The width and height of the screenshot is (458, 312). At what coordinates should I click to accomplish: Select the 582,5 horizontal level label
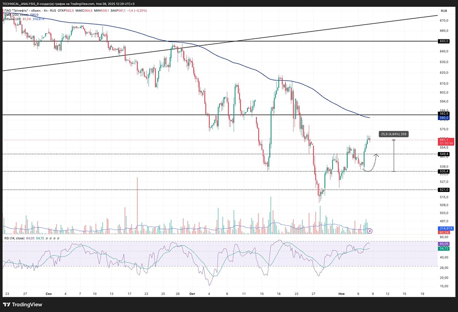[443, 113]
